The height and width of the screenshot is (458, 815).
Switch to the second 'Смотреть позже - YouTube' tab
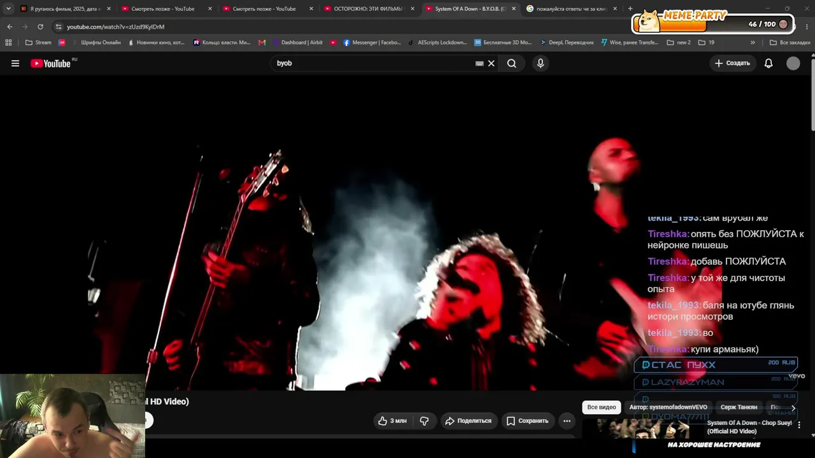tap(267, 9)
